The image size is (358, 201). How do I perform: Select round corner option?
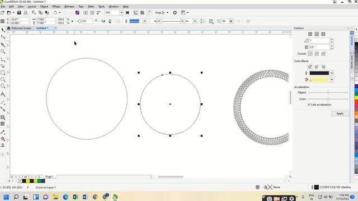click(317, 54)
